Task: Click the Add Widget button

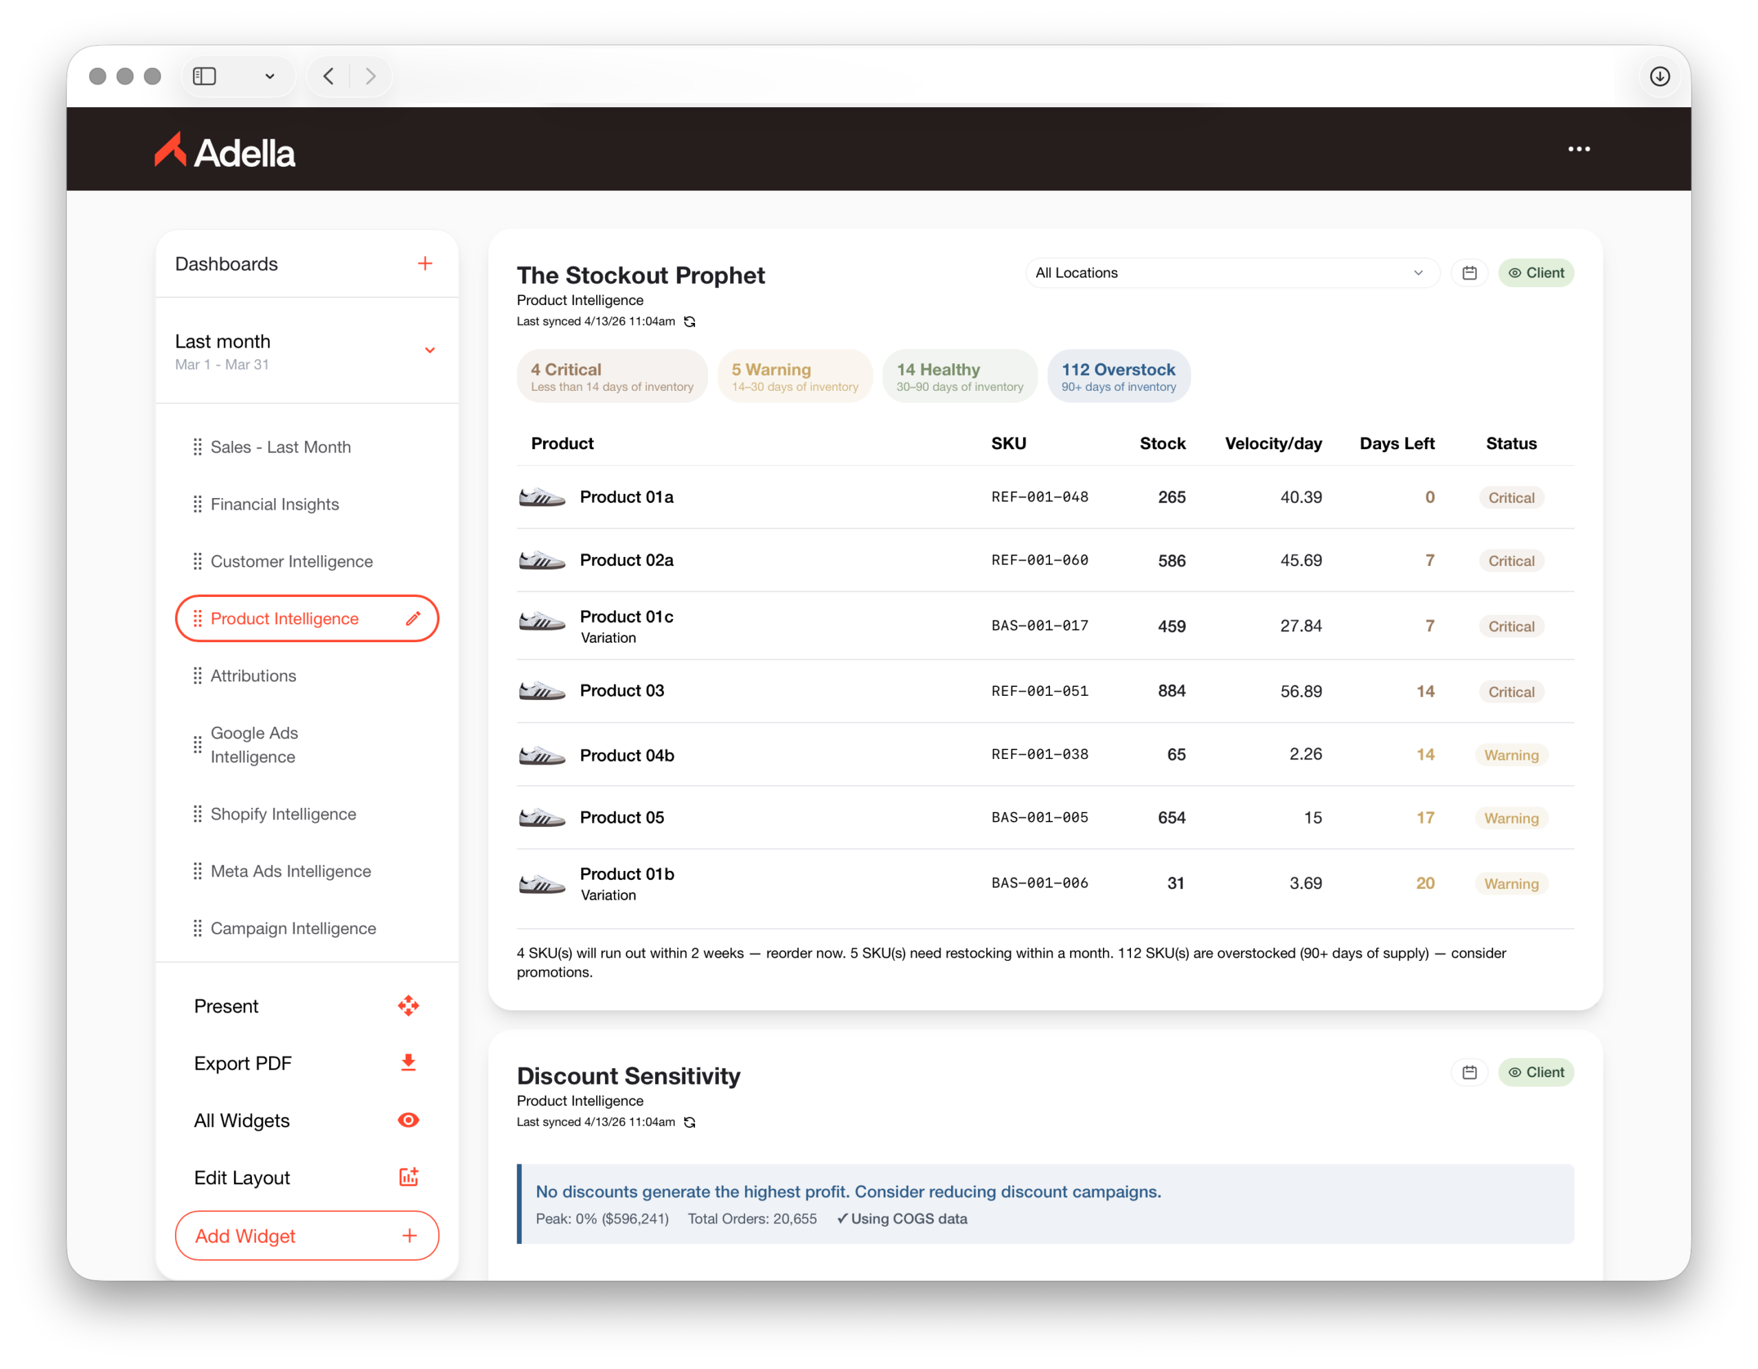Action: [307, 1235]
